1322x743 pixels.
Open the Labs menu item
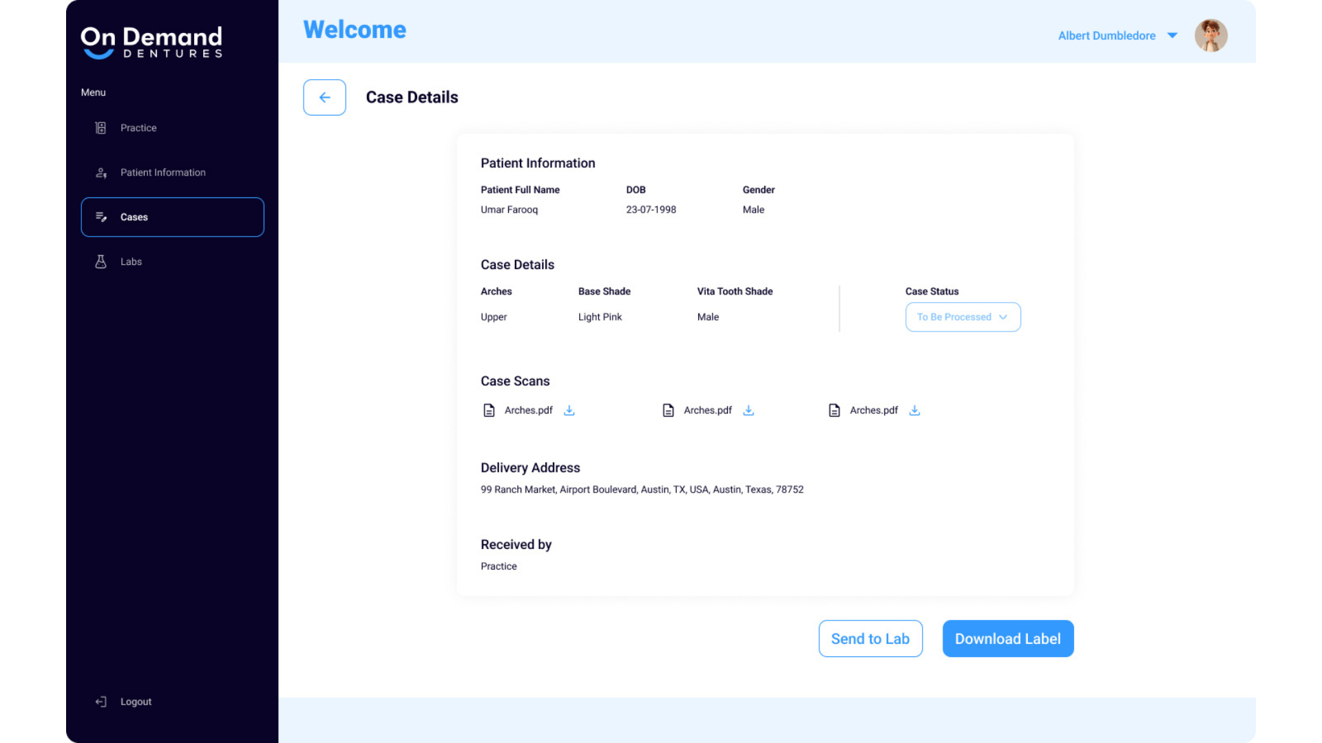pyautogui.click(x=131, y=261)
